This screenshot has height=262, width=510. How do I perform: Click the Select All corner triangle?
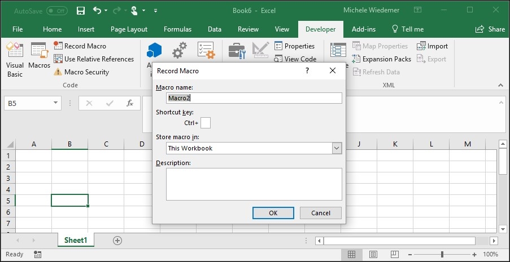[10, 144]
